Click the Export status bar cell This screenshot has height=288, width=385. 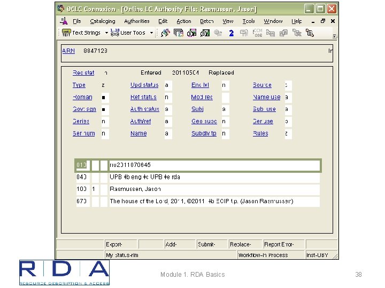[120, 244]
